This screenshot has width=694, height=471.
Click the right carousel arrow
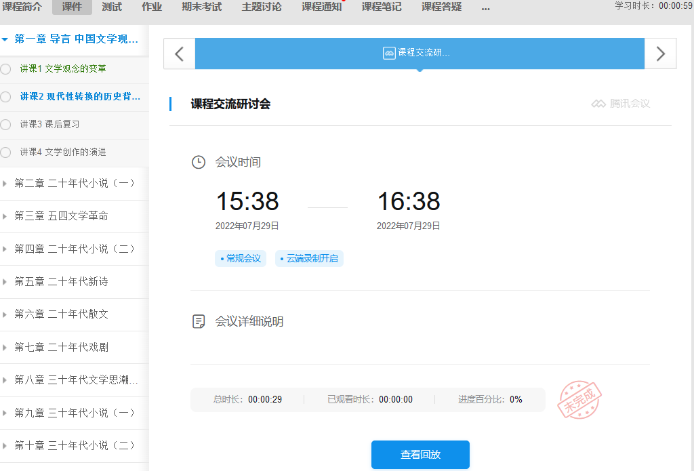point(659,53)
